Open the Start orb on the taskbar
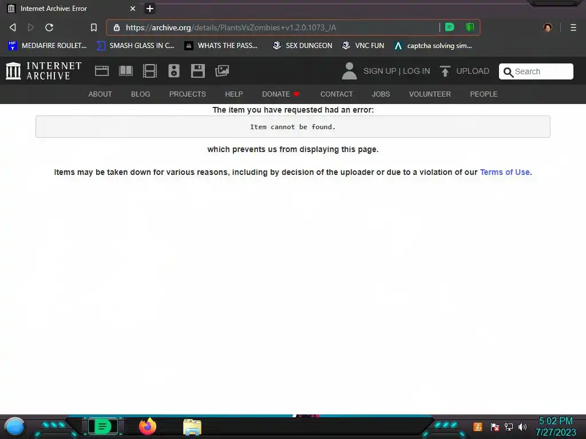 (x=15, y=427)
